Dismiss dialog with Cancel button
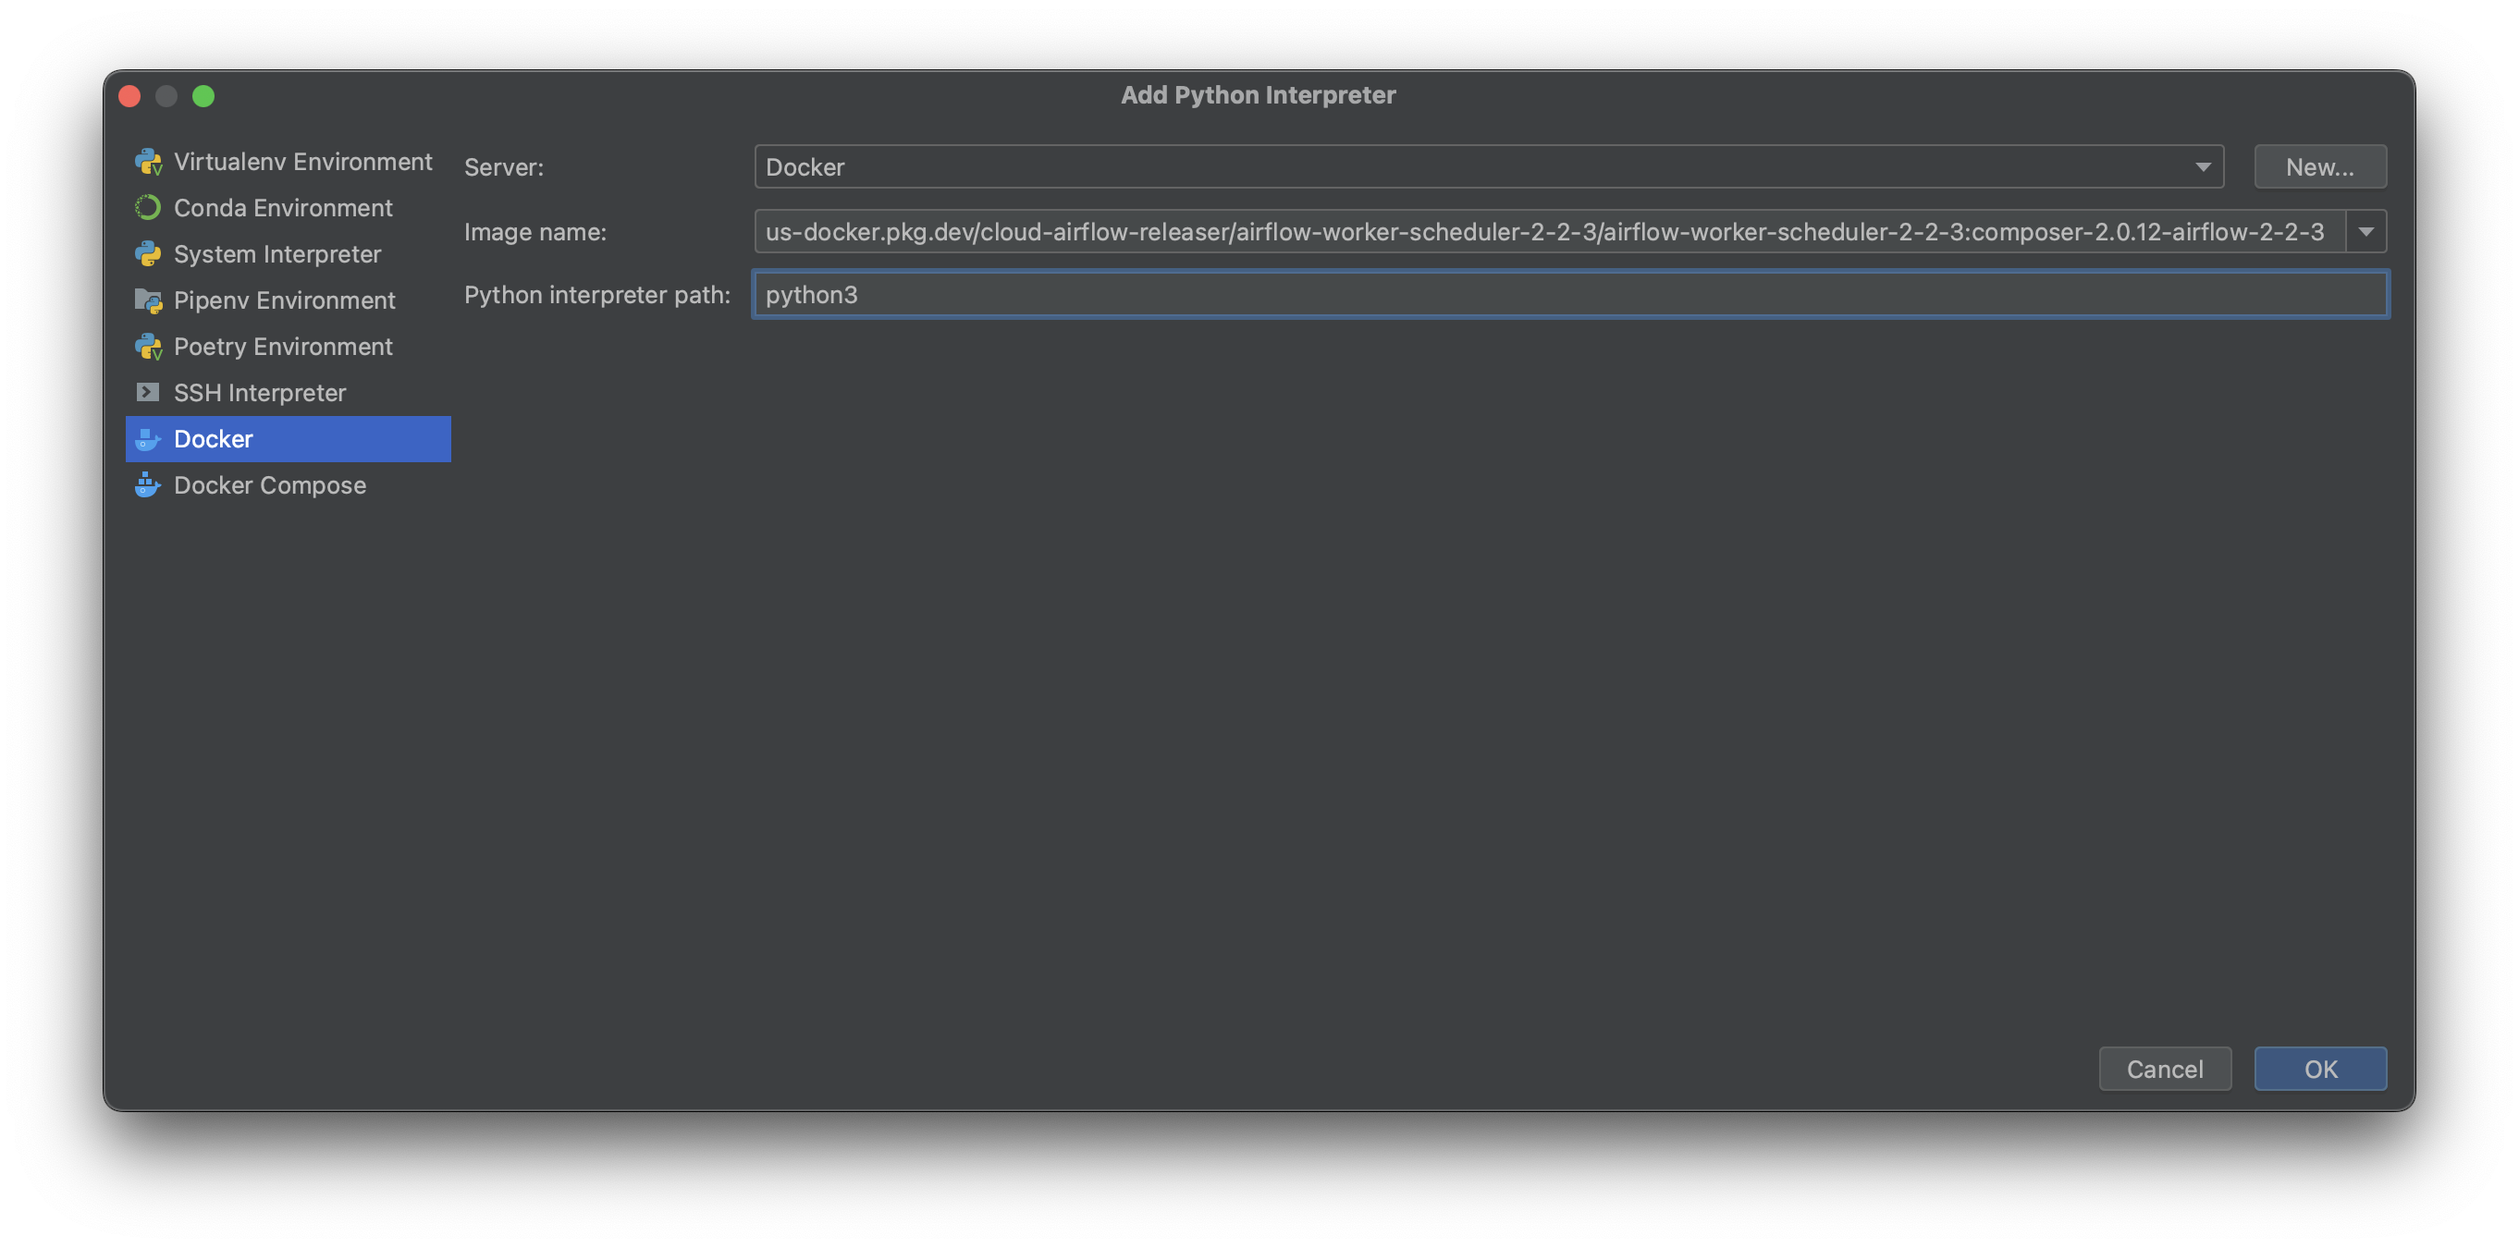This screenshot has height=1248, width=2519. (x=2164, y=1070)
